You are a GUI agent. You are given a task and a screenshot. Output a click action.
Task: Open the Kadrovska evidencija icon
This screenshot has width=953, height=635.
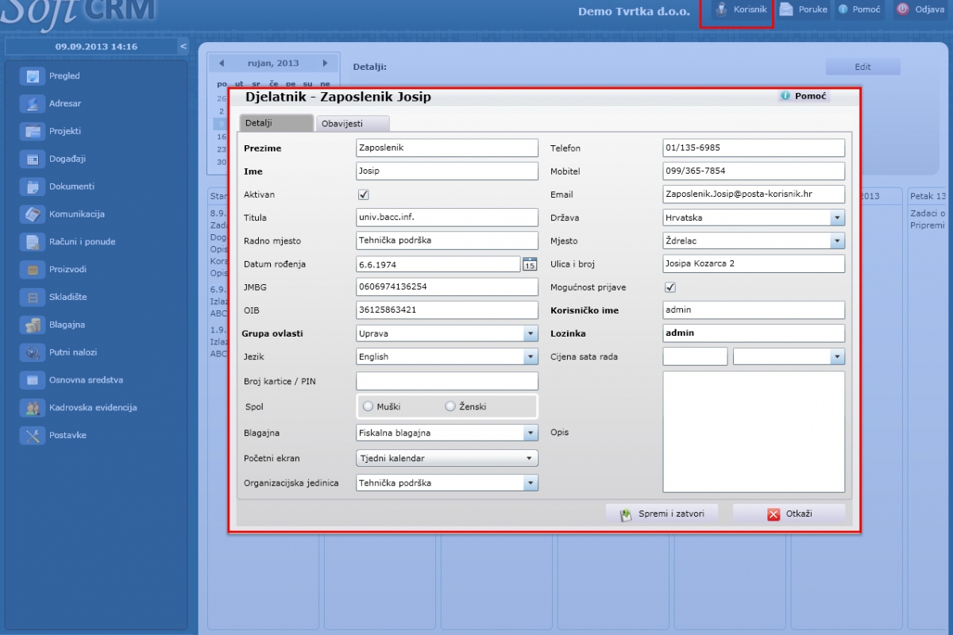pos(33,408)
